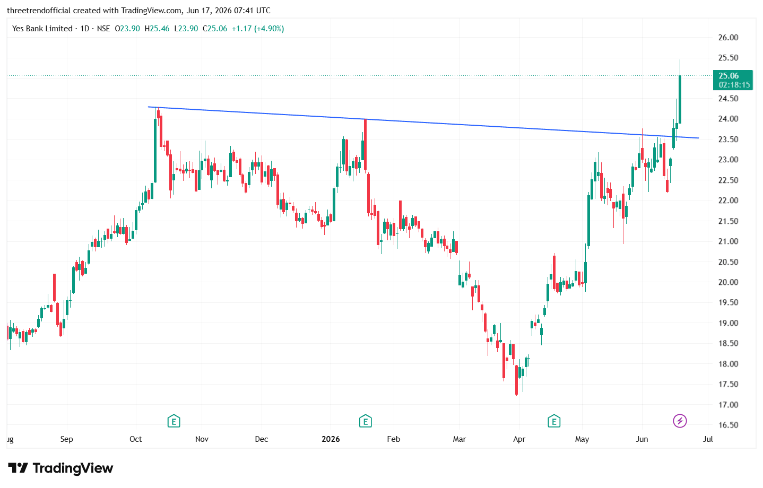
Task: Click the high value H25.46 in header
Action: coord(157,29)
